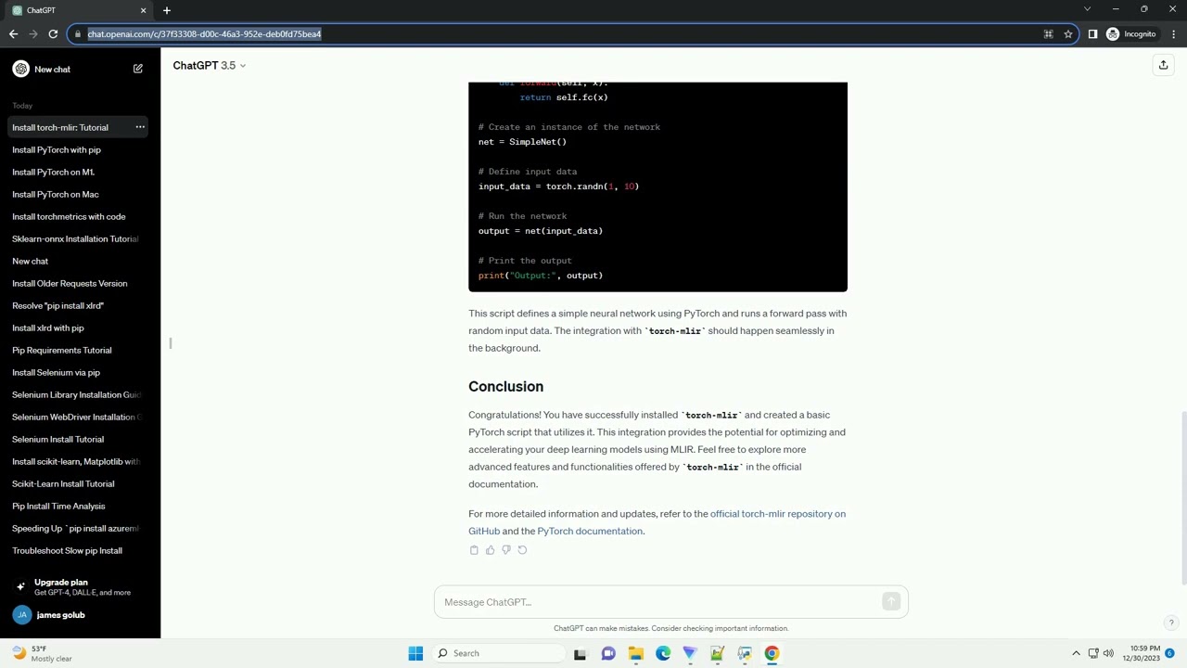
Task: Open Microsoft Edge from taskbar
Action: (663, 653)
